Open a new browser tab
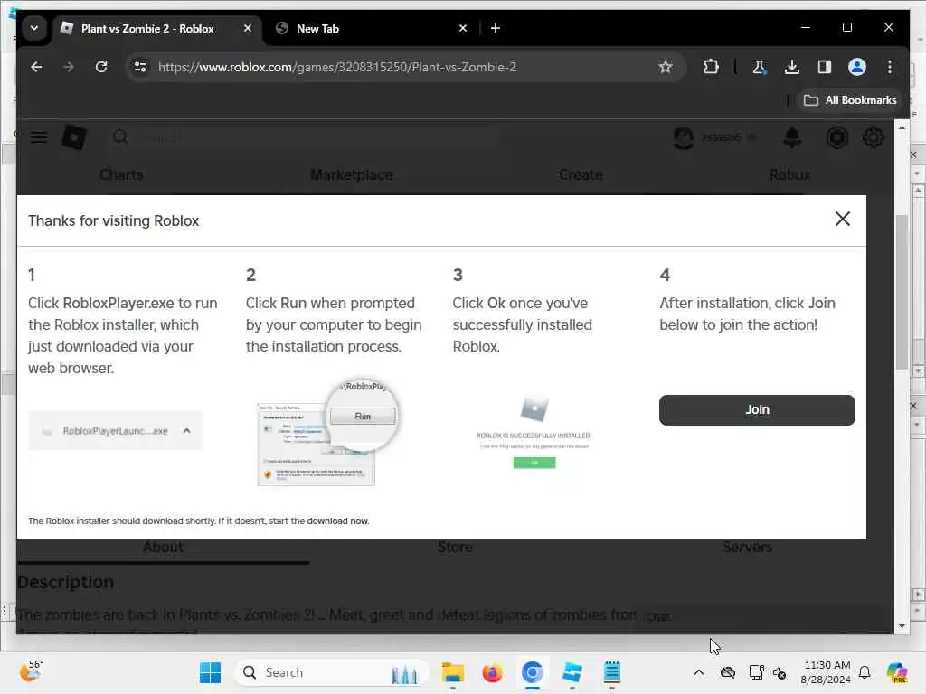The image size is (926, 694). coord(496,28)
